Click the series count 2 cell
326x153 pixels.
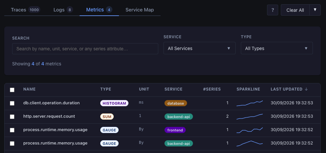227,116
